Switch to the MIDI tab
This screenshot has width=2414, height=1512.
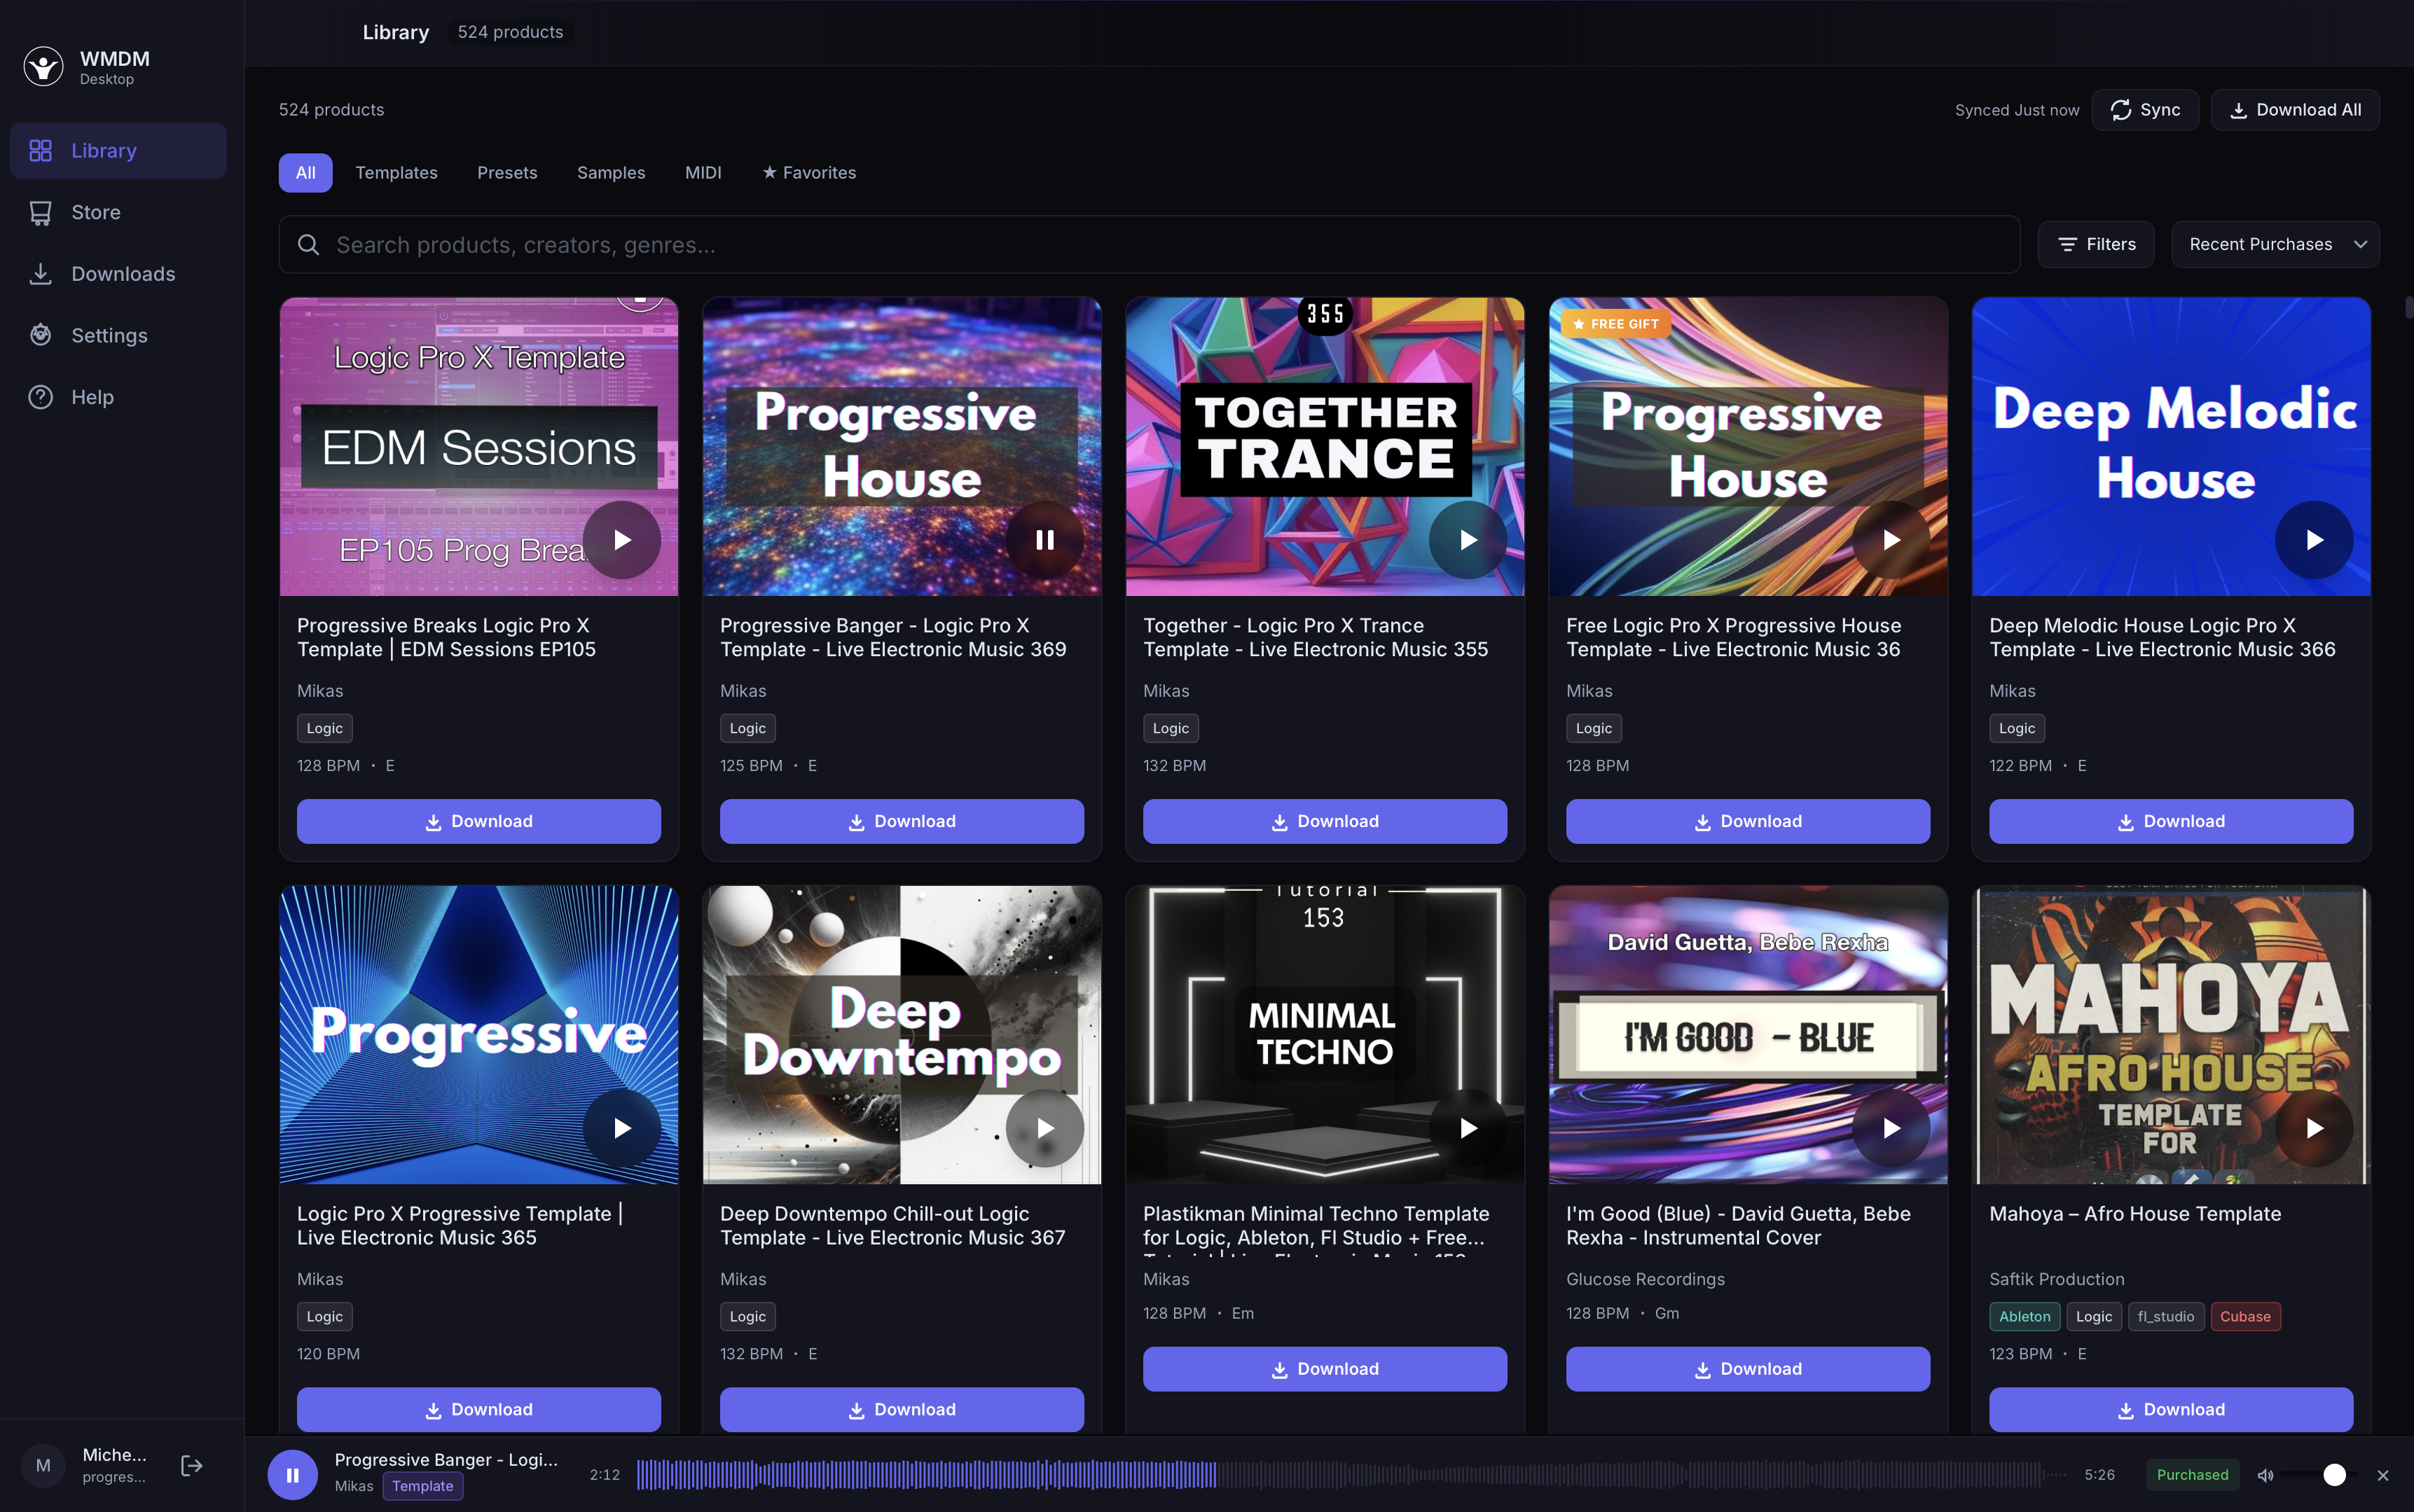pos(703,173)
